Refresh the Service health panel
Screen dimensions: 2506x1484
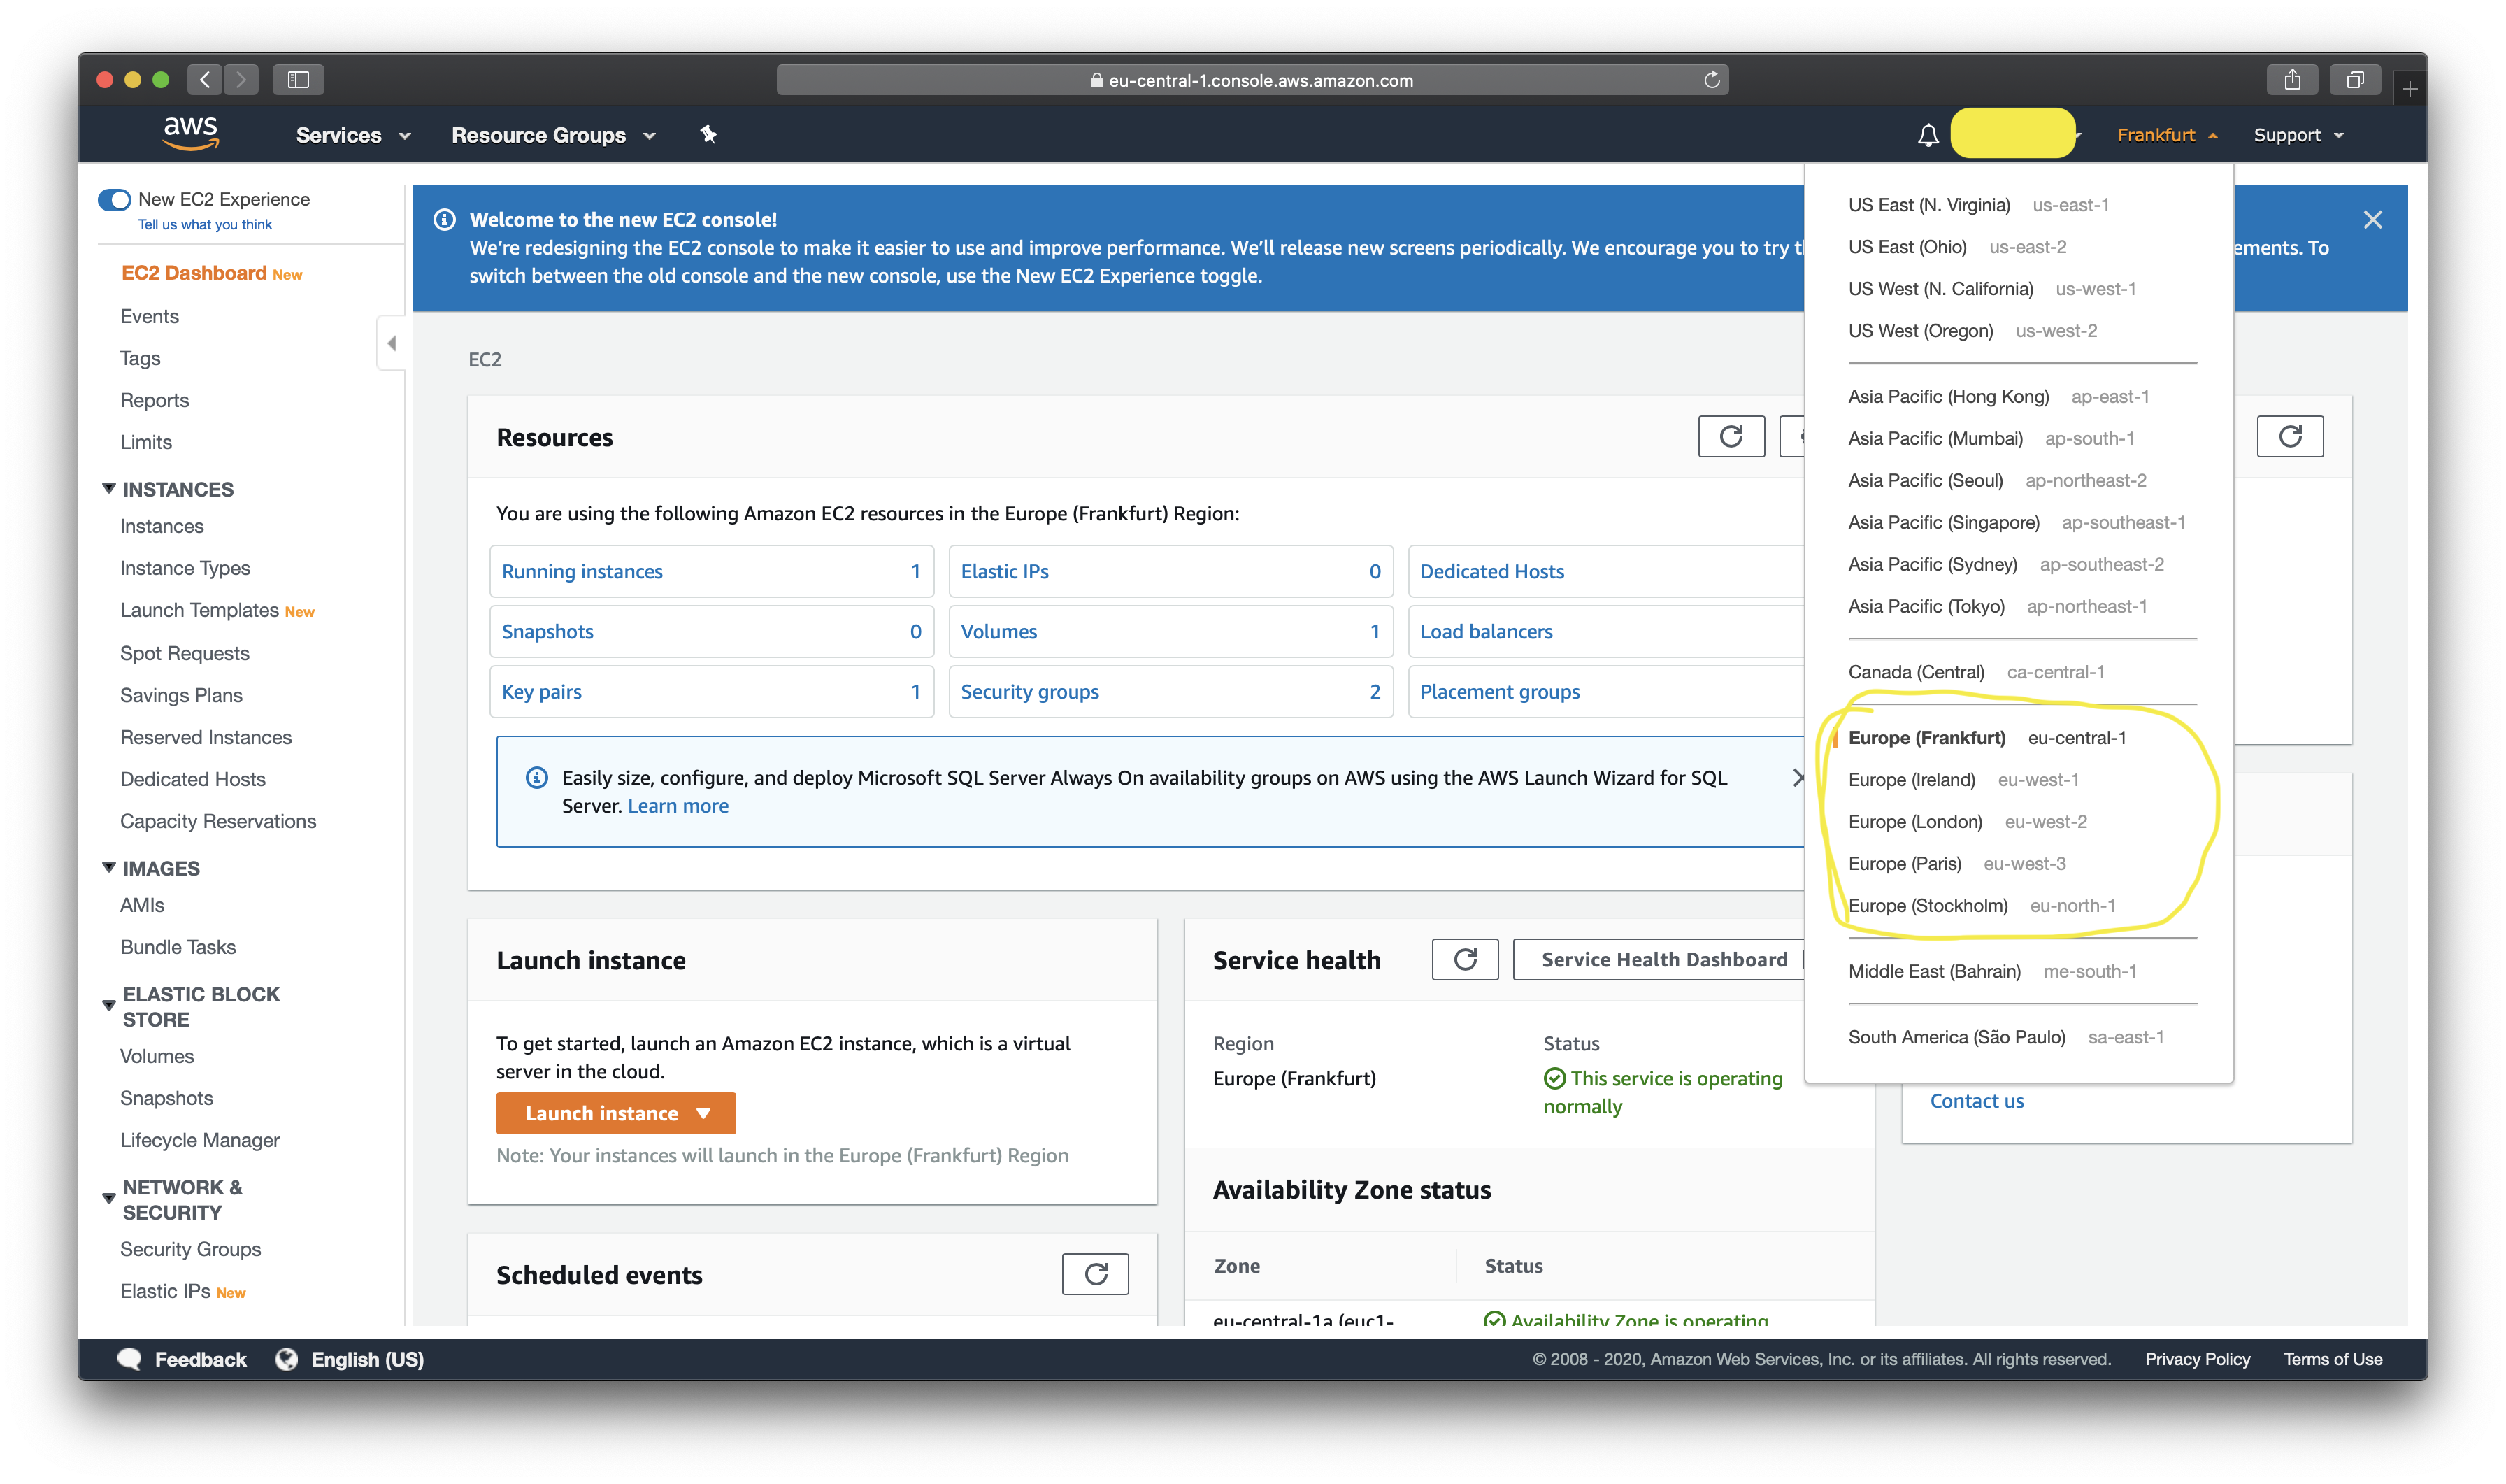1466,959
